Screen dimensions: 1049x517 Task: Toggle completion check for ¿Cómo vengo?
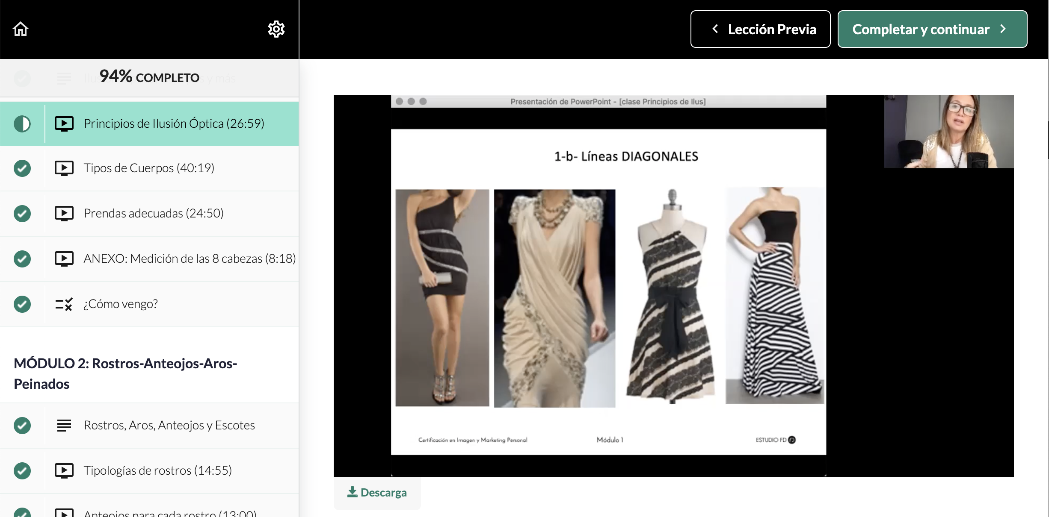[x=22, y=304]
